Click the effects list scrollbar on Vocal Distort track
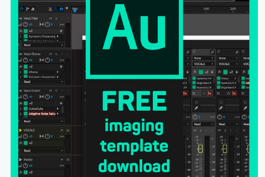 (62, 110)
